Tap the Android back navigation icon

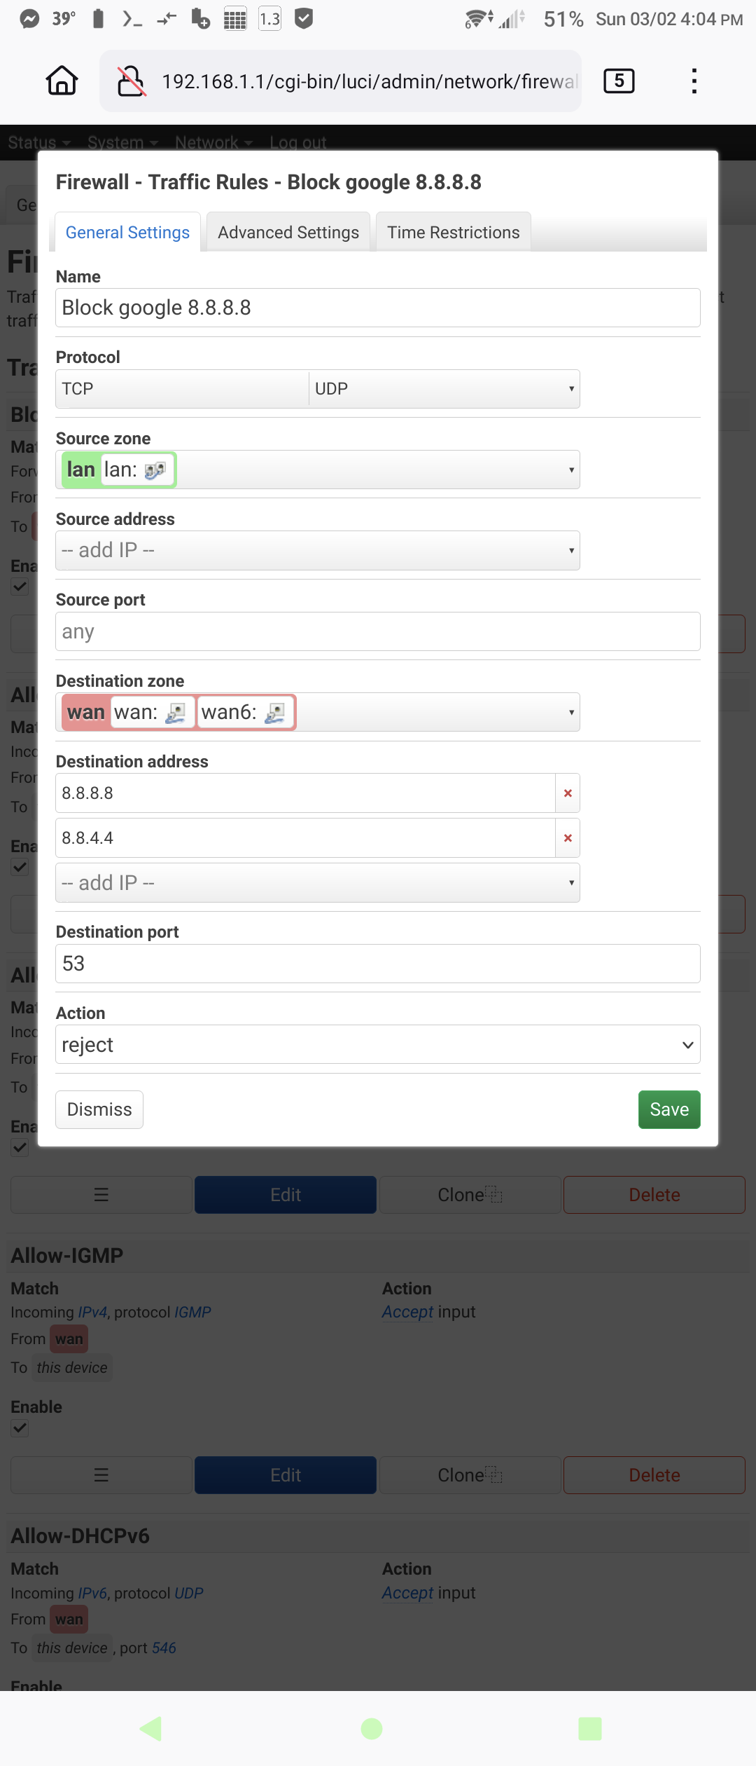(x=151, y=1728)
